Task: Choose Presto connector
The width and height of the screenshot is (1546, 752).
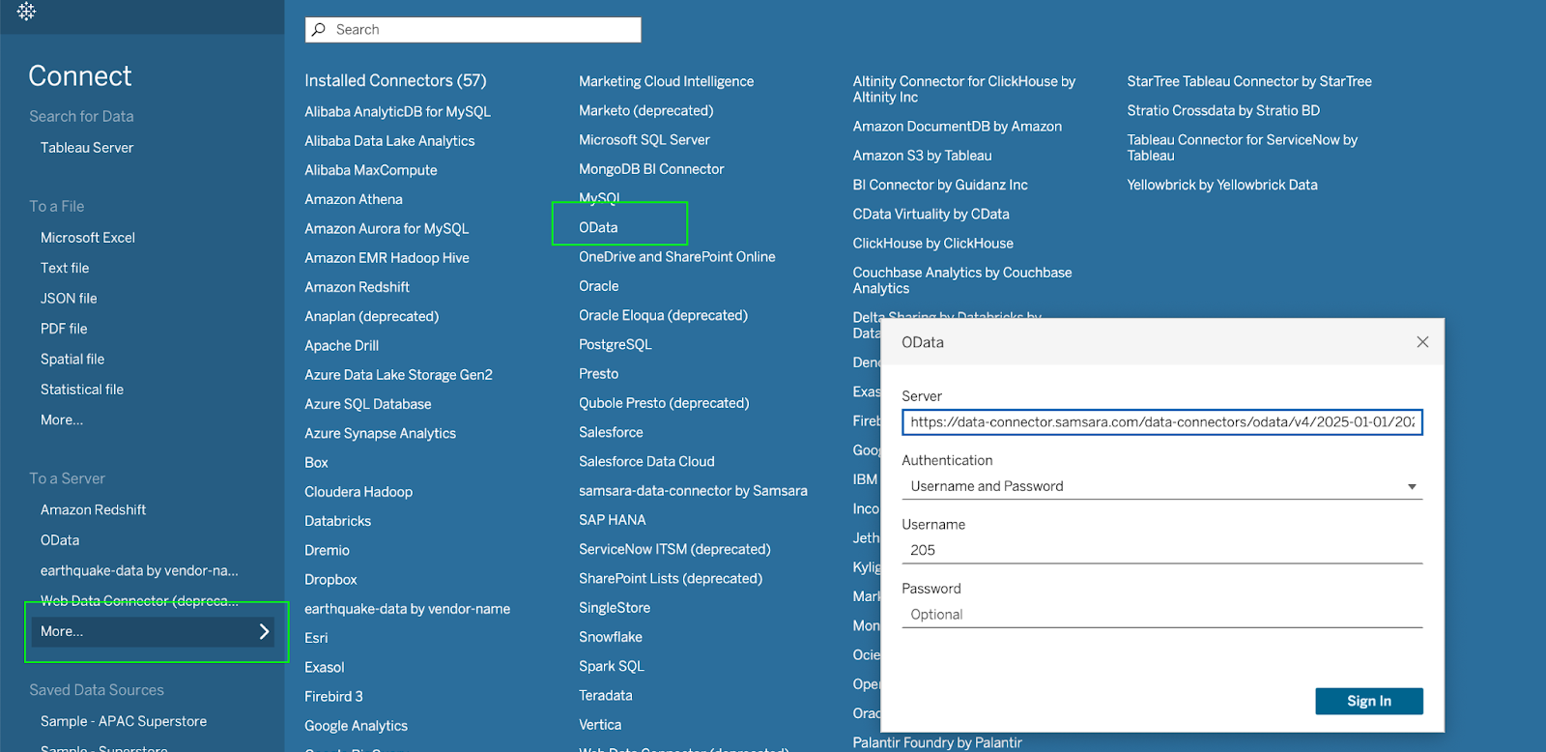Action: coord(598,374)
